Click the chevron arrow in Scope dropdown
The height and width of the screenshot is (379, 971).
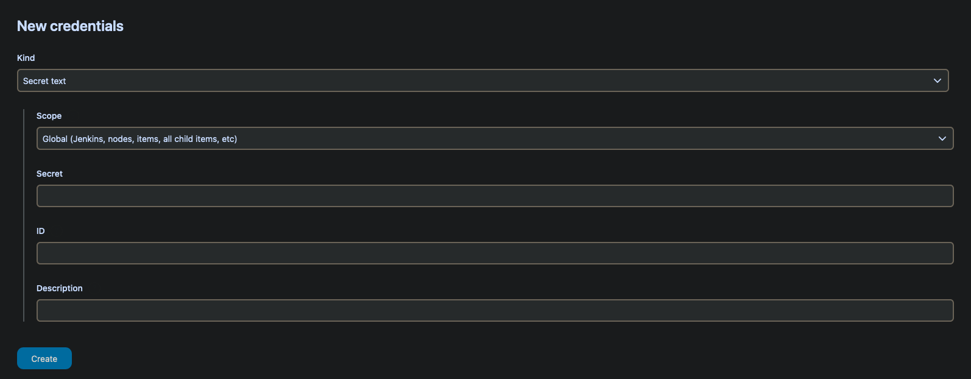click(x=942, y=139)
